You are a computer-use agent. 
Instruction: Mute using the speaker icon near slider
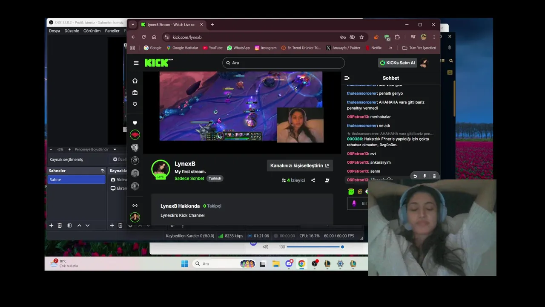[266, 246]
